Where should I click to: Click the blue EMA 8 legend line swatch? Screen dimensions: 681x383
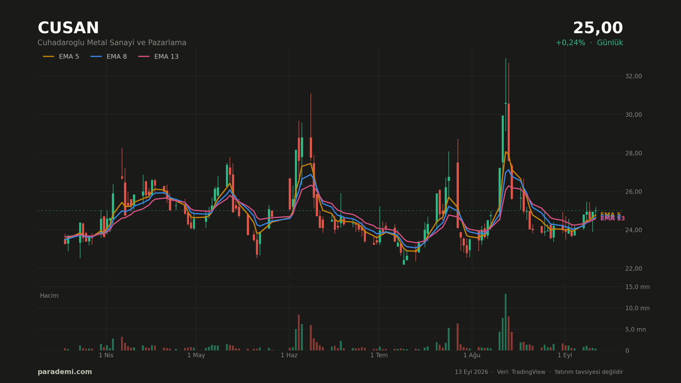coord(96,57)
